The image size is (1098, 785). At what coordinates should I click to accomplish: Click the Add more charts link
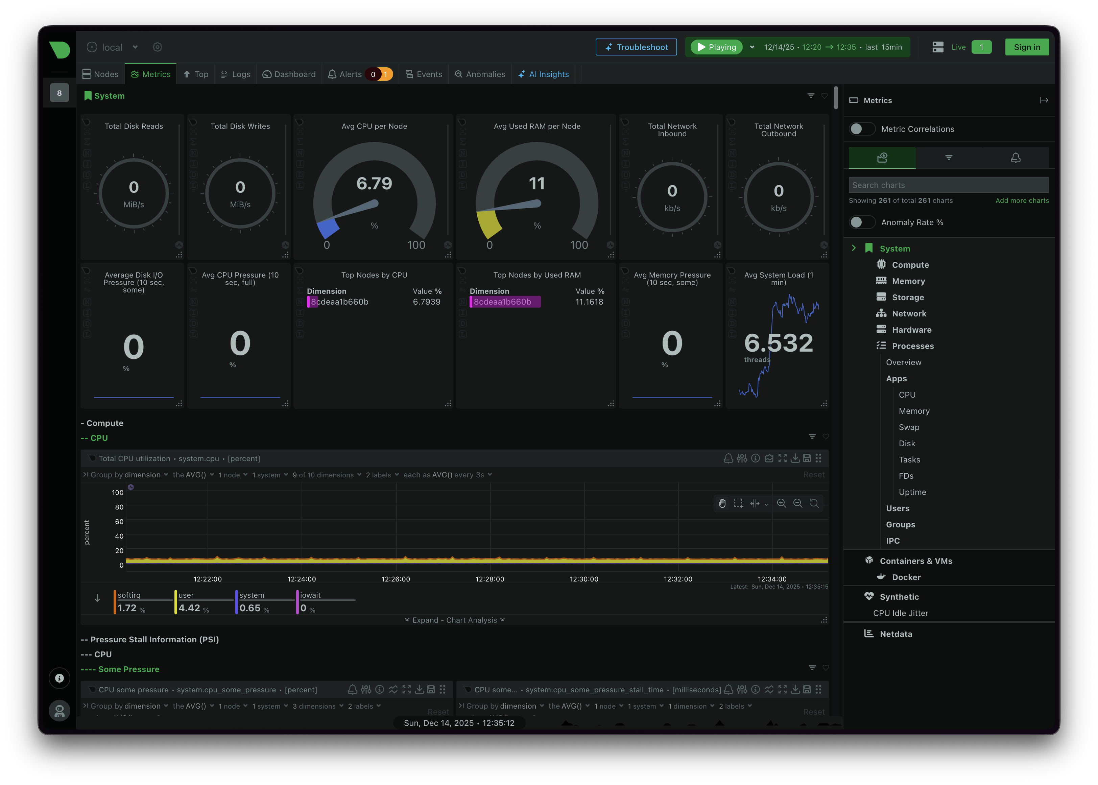[1022, 200]
